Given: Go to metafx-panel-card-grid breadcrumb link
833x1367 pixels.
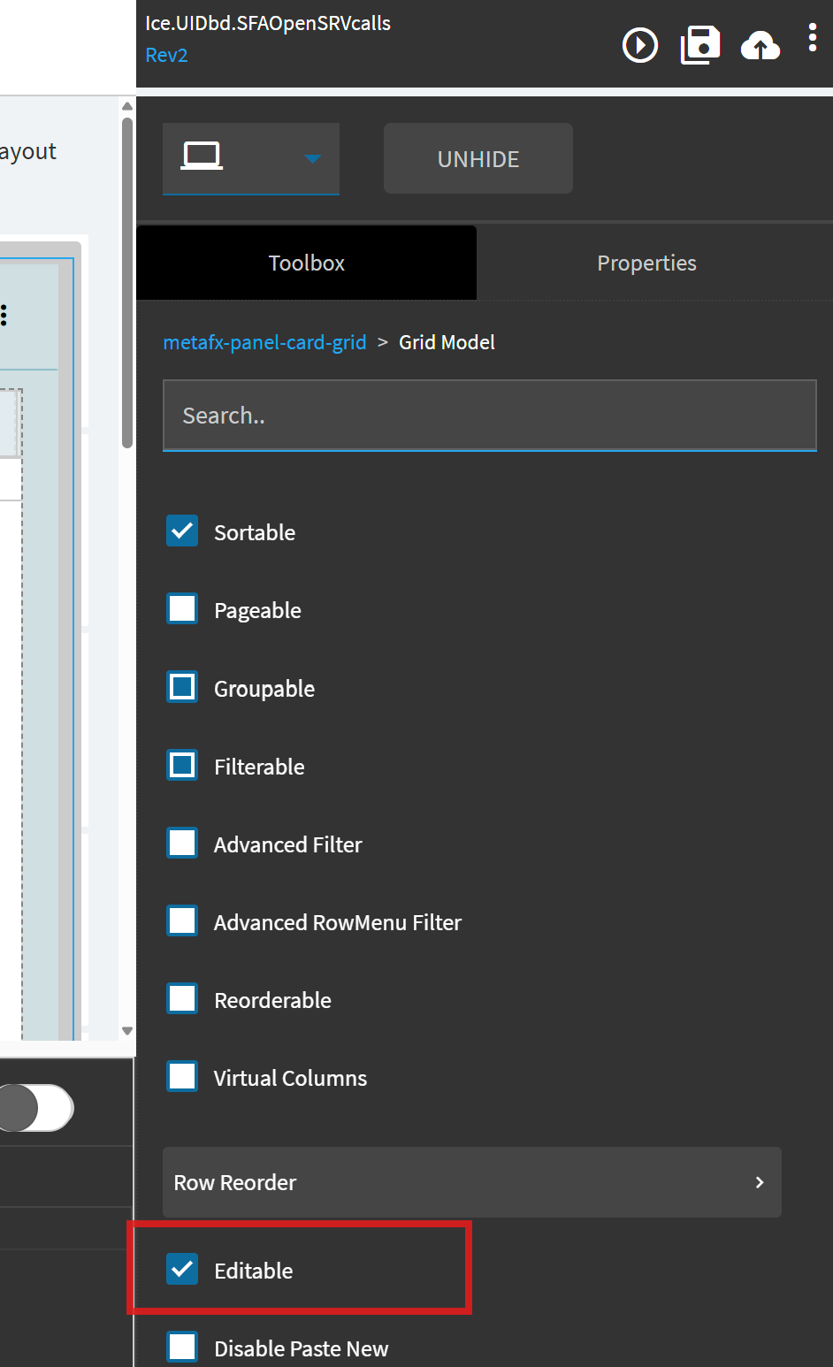Looking at the screenshot, I should coord(264,342).
